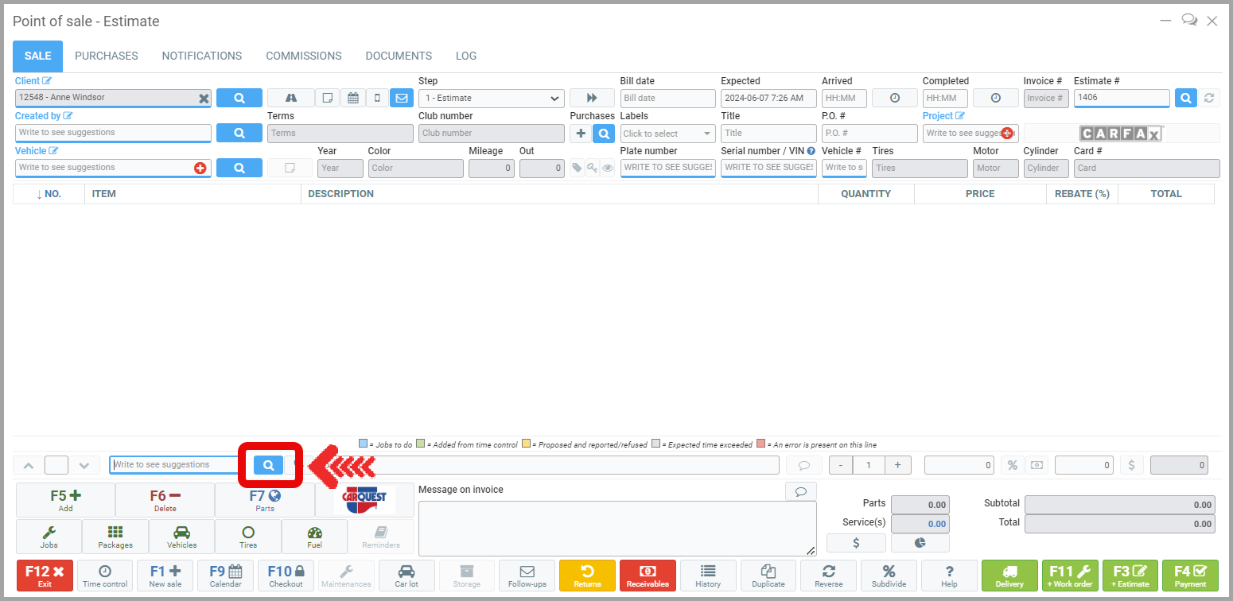Increase quantity with the plus stepper
This screenshot has width=1233, height=601.
click(898, 465)
